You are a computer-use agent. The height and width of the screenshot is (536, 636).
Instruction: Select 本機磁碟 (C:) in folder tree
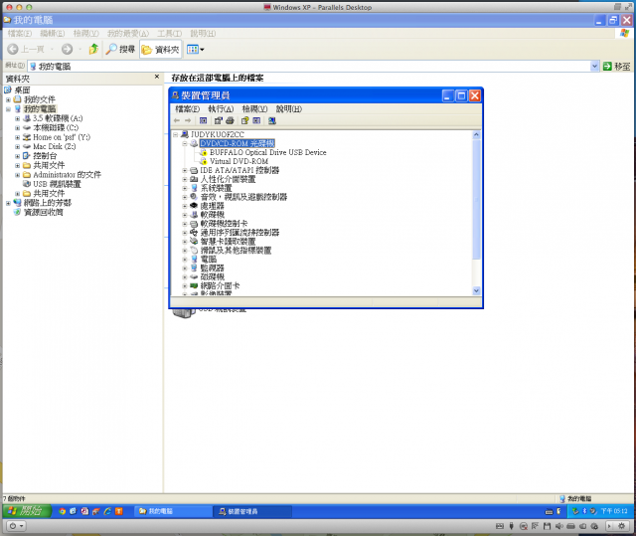[x=56, y=128]
